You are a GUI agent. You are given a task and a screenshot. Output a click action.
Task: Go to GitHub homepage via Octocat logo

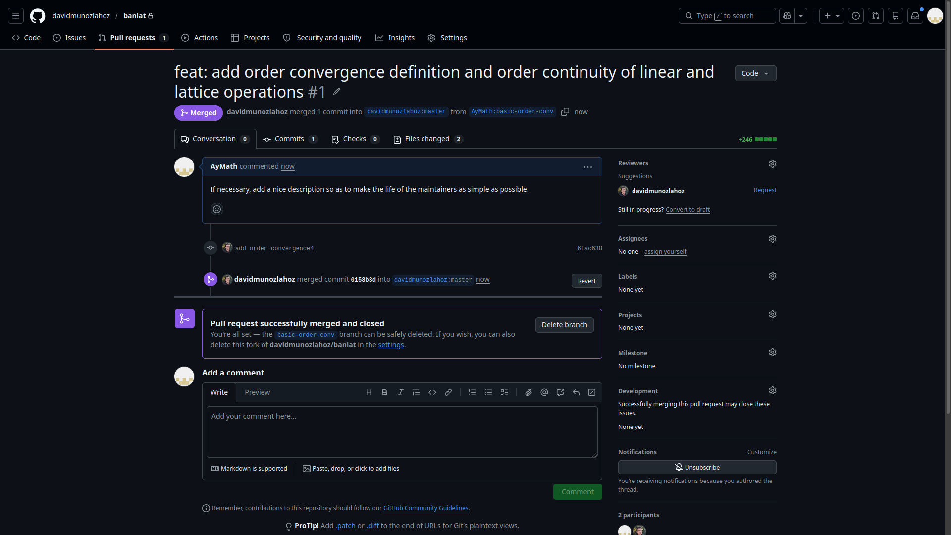[38, 16]
